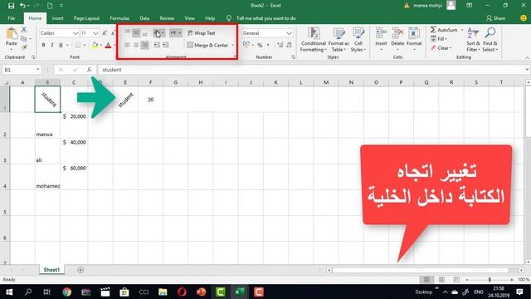Viewport: 531px width, 299px height.
Task: Toggle Italic formatting
Action: pos(51,45)
